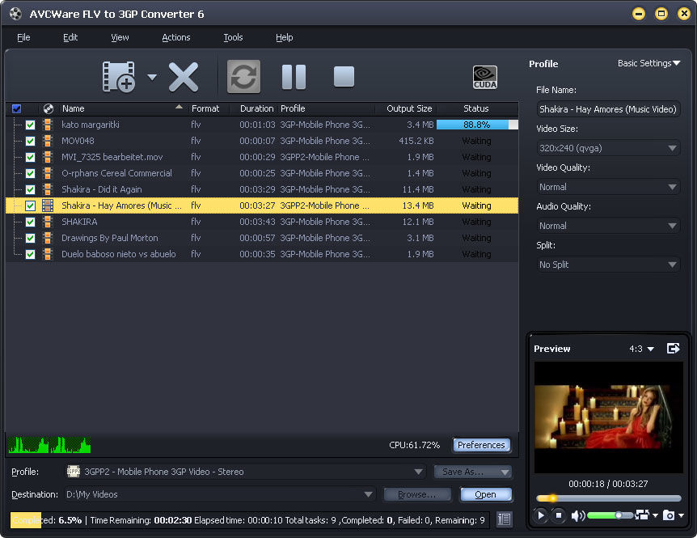Click the film icon beside Shakira - Did it Again
Screen dimensions: 697x538
click(48, 189)
